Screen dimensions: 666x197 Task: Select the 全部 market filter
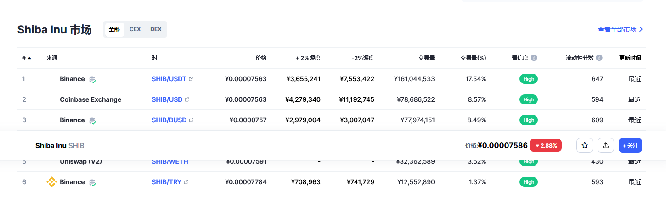114,29
